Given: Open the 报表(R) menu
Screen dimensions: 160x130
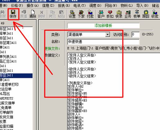Looking at the screenshot, I should coord(64,6).
